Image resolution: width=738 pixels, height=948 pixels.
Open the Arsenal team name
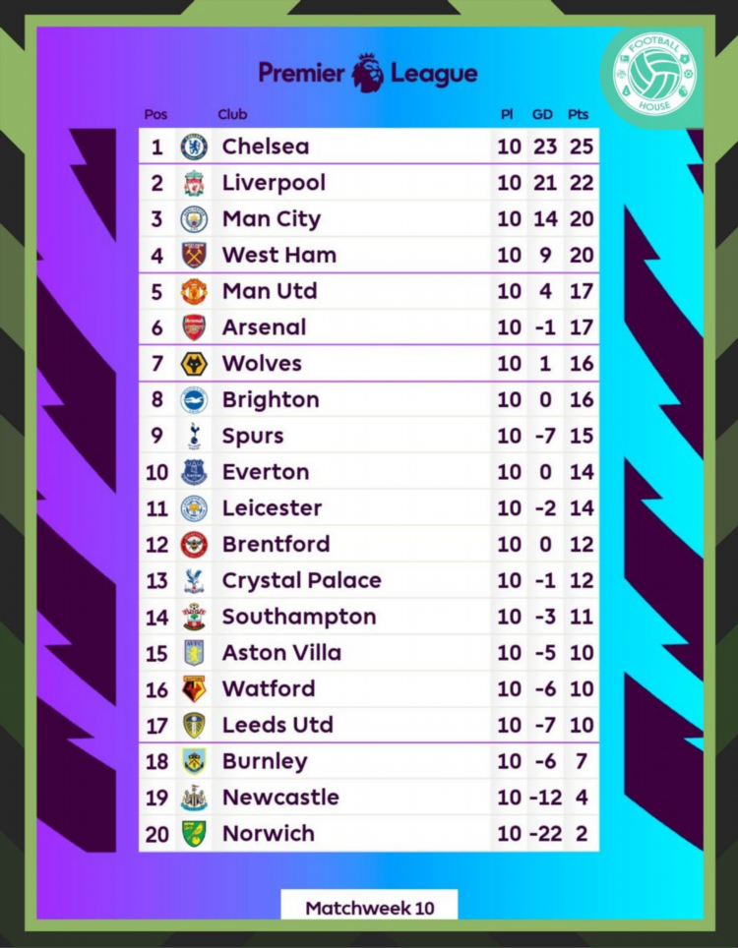pyautogui.click(x=264, y=327)
